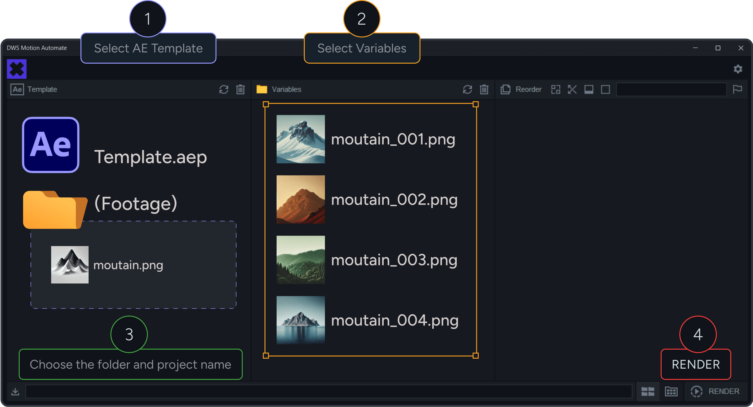Refresh the Template panel
Image resolution: width=753 pixels, height=407 pixels.
coord(224,90)
